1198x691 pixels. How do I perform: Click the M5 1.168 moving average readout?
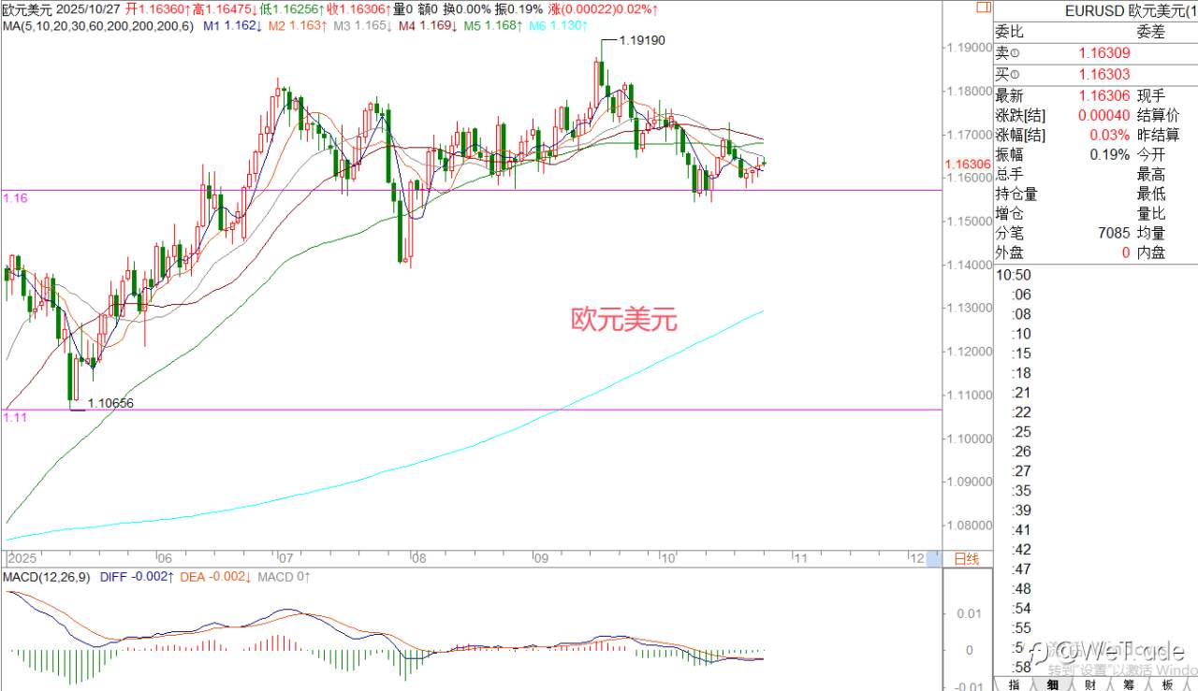tap(492, 26)
